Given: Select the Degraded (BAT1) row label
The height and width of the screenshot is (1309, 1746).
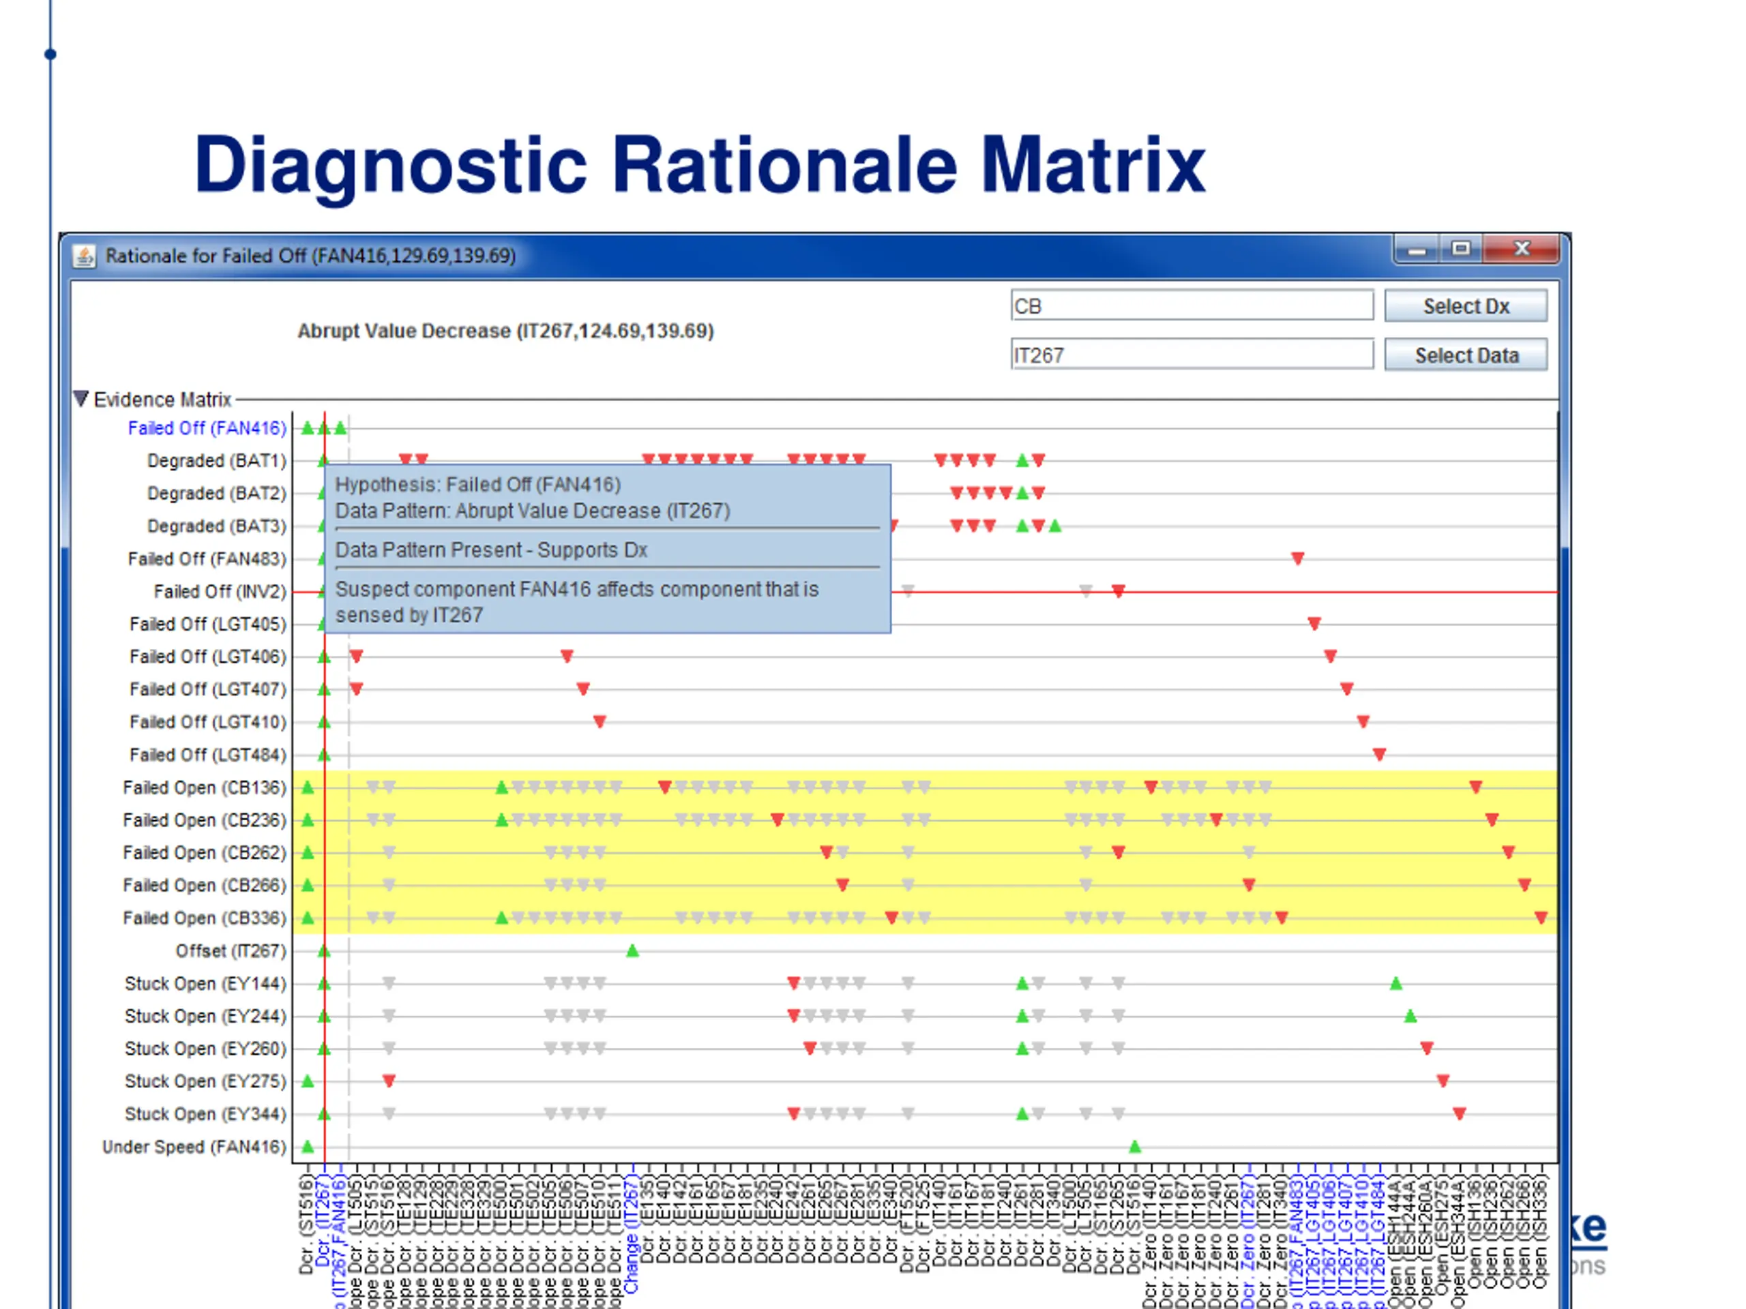Looking at the screenshot, I should tap(217, 460).
